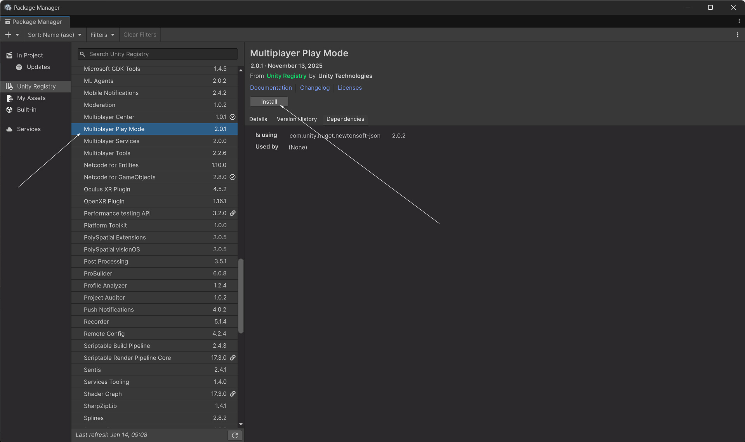Expand the Filters dropdown
This screenshot has height=442, width=745.
coord(102,35)
